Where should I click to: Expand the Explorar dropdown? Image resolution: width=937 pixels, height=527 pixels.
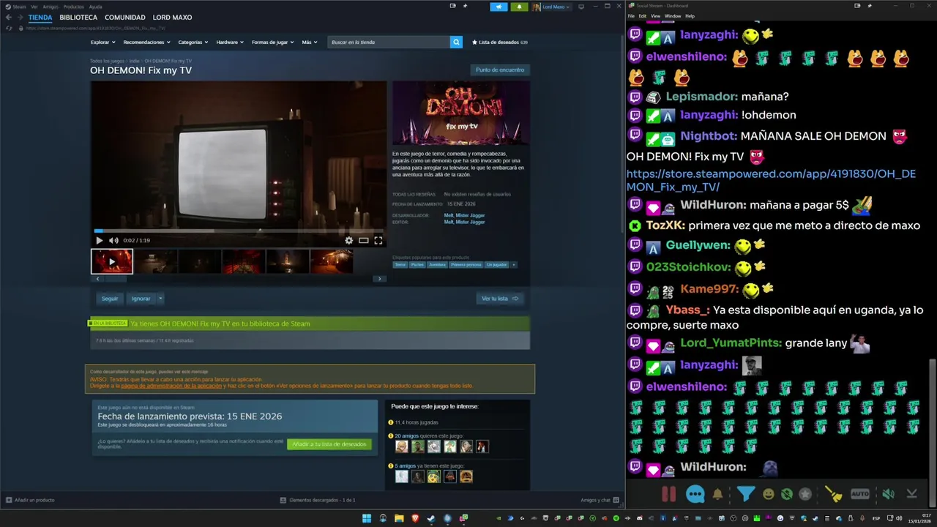pos(102,42)
